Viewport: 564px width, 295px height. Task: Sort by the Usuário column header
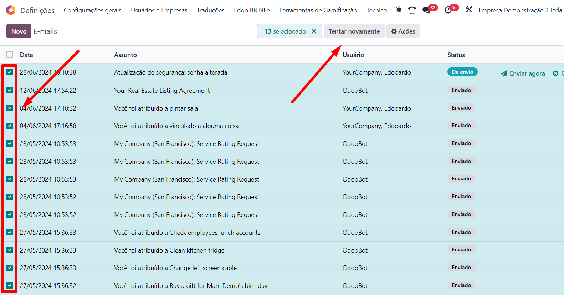[x=353, y=55]
